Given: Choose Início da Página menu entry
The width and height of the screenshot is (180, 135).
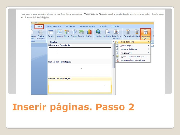Looking at the screenshot, I should click(x=133, y=42).
